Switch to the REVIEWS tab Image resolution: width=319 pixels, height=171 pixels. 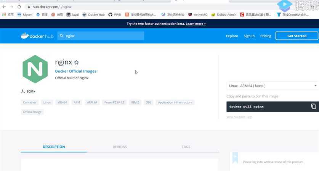[120, 147]
